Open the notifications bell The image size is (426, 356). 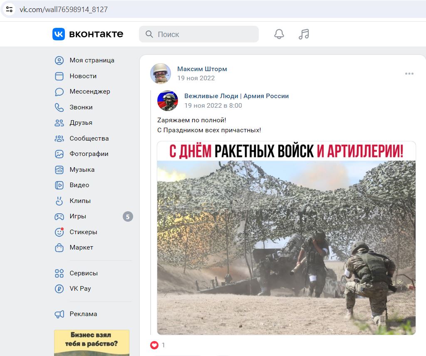(279, 34)
